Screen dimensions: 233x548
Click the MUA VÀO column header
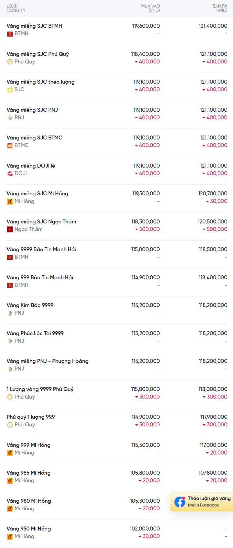coord(150,8)
